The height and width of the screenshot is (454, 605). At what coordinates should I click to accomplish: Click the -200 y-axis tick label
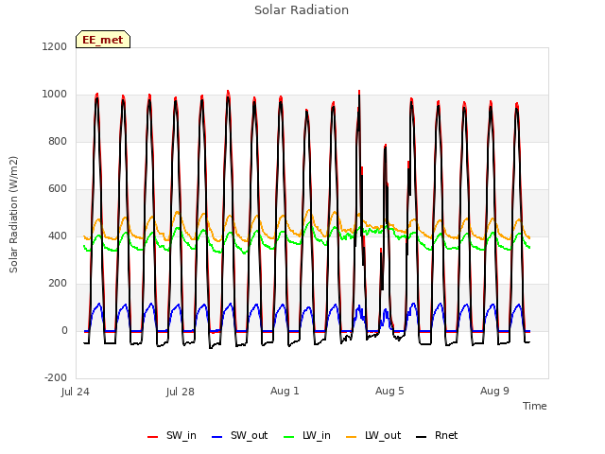[x=56, y=378]
